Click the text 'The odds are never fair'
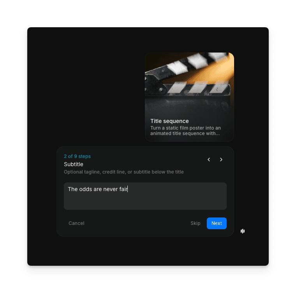296x293 pixels. (x=97, y=189)
